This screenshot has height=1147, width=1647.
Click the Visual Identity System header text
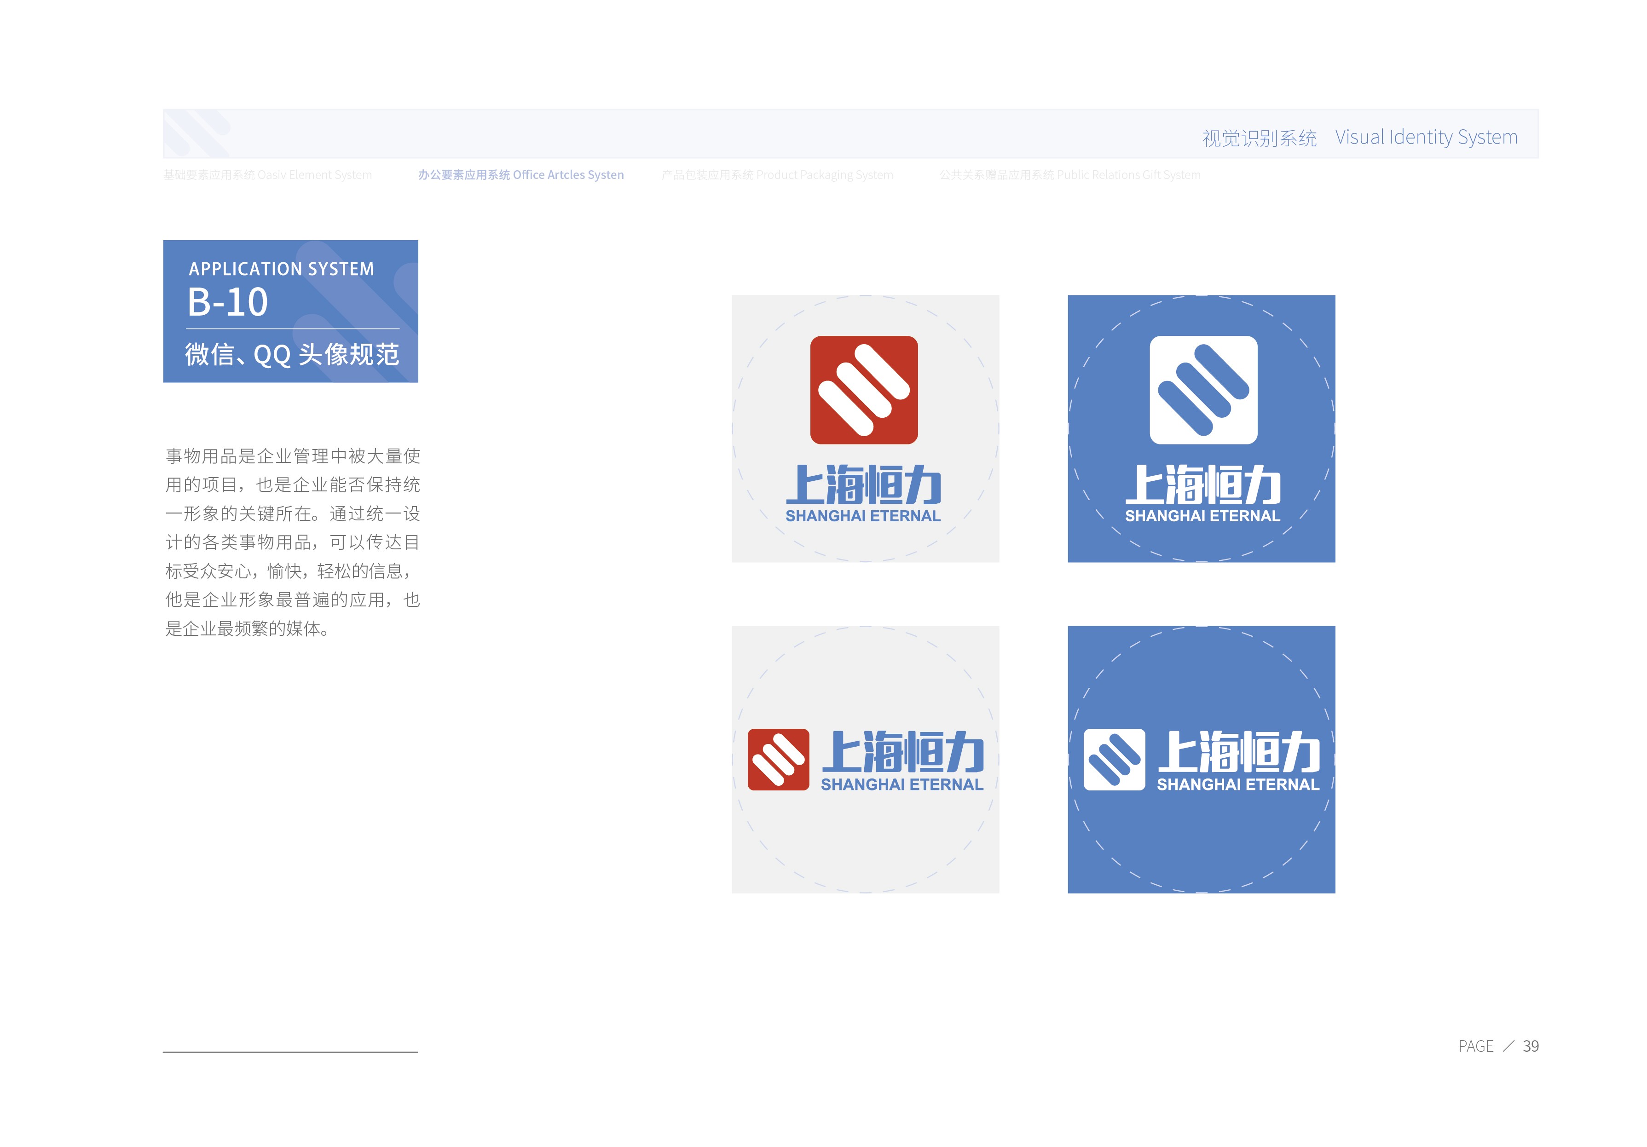click(x=1426, y=137)
